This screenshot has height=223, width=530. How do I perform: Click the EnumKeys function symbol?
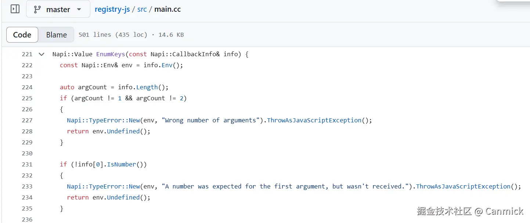click(x=111, y=54)
